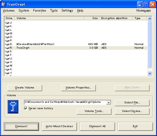Close the TrueCrypt window
The image size is (157, 136).
point(153,4)
